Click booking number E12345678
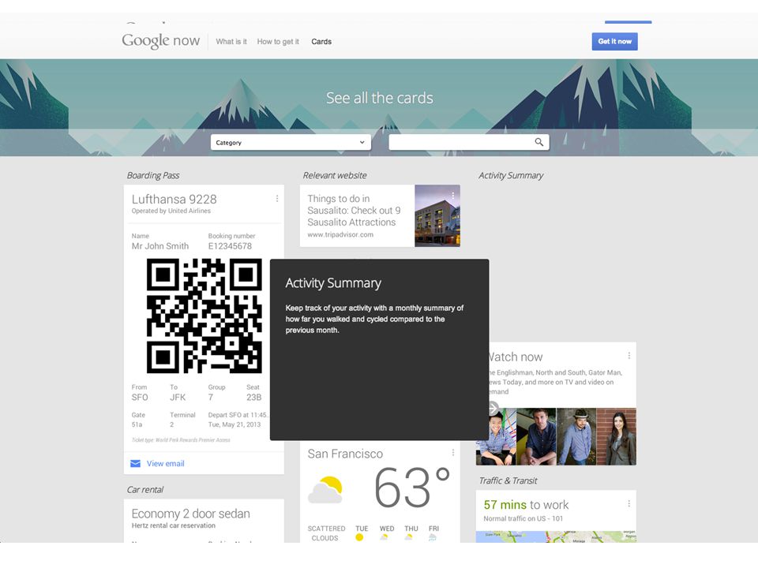The width and height of the screenshot is (758, 568). tap(230, 246)
